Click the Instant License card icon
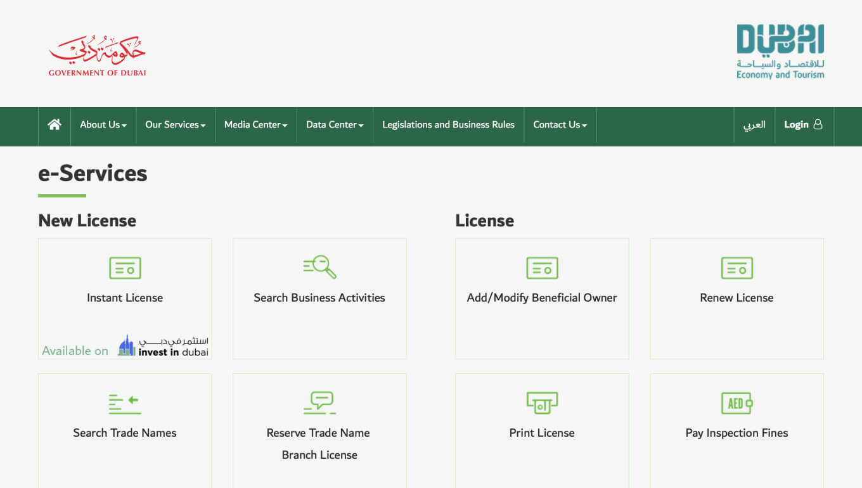This screenshot has width=862, height=488. click(x=125, y=268)
